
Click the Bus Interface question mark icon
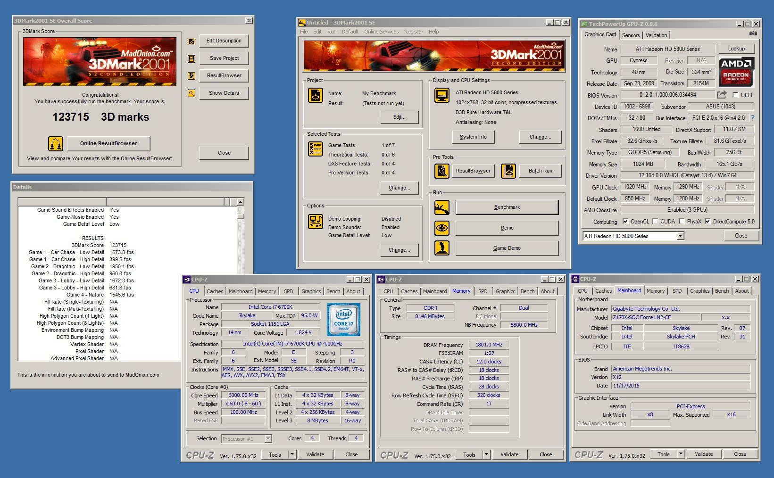tap(753, 118)
